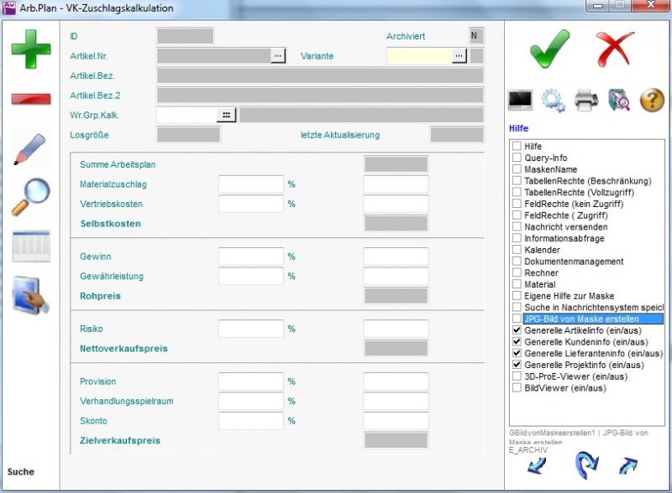
Task: Open the printer icon
Action: pos(586,101)
